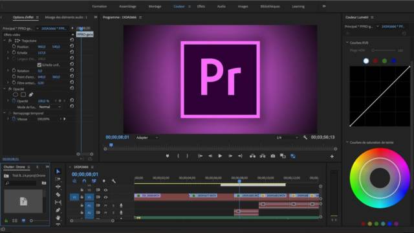Select the Pen tool in timeline toolbar
The width and height of the screenshot is (414, 233).
point(58,210)
